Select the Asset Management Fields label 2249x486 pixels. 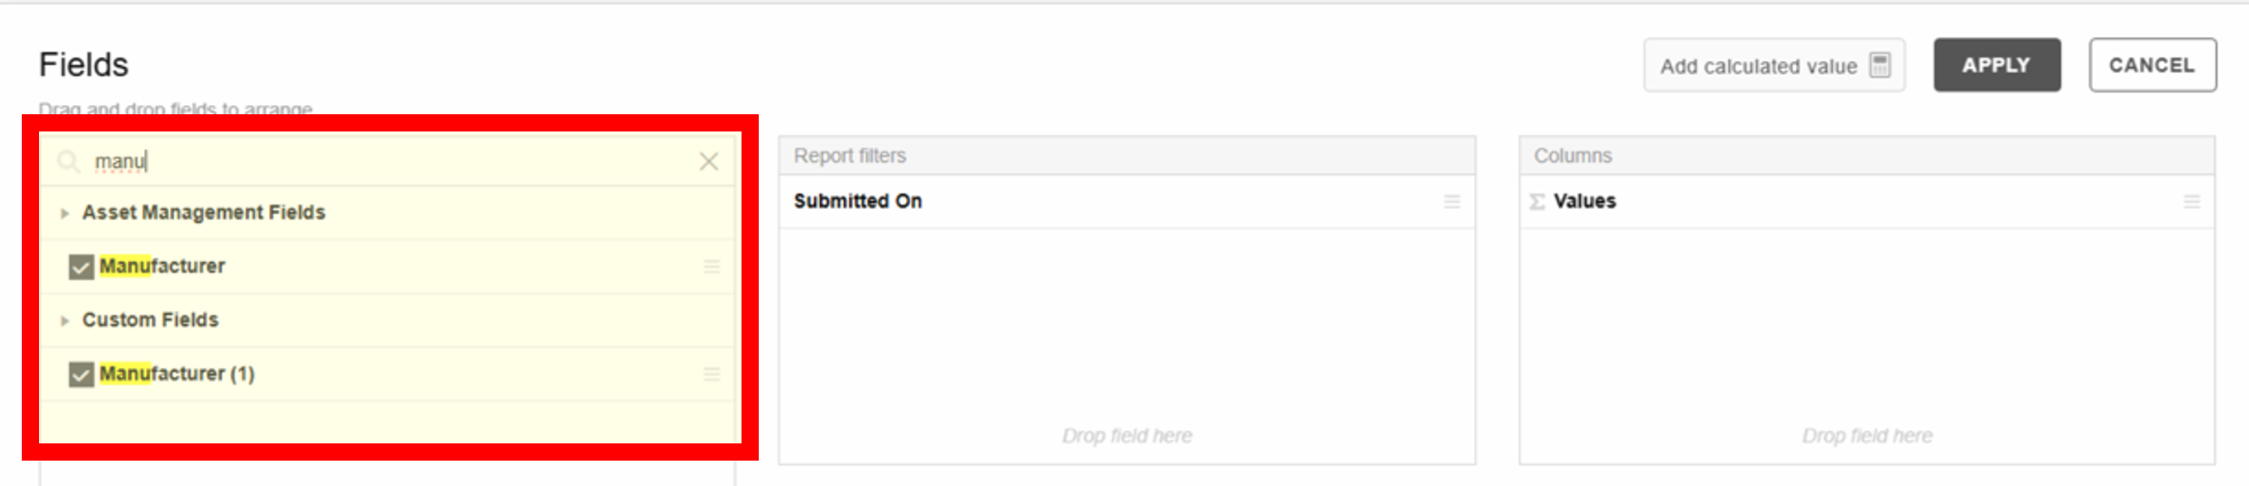click(203, 212)
